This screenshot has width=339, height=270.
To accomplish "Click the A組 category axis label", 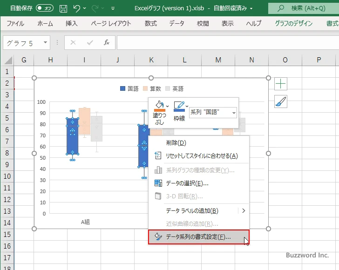I will (x=85, y=222).
